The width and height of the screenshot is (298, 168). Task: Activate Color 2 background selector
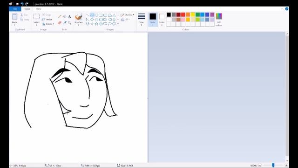pyautogui.click(x=162, y=20)
